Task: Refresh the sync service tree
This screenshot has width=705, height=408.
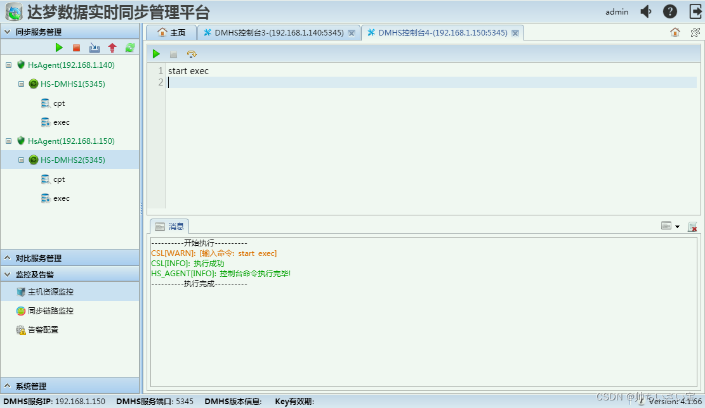Action: [130, 48]
